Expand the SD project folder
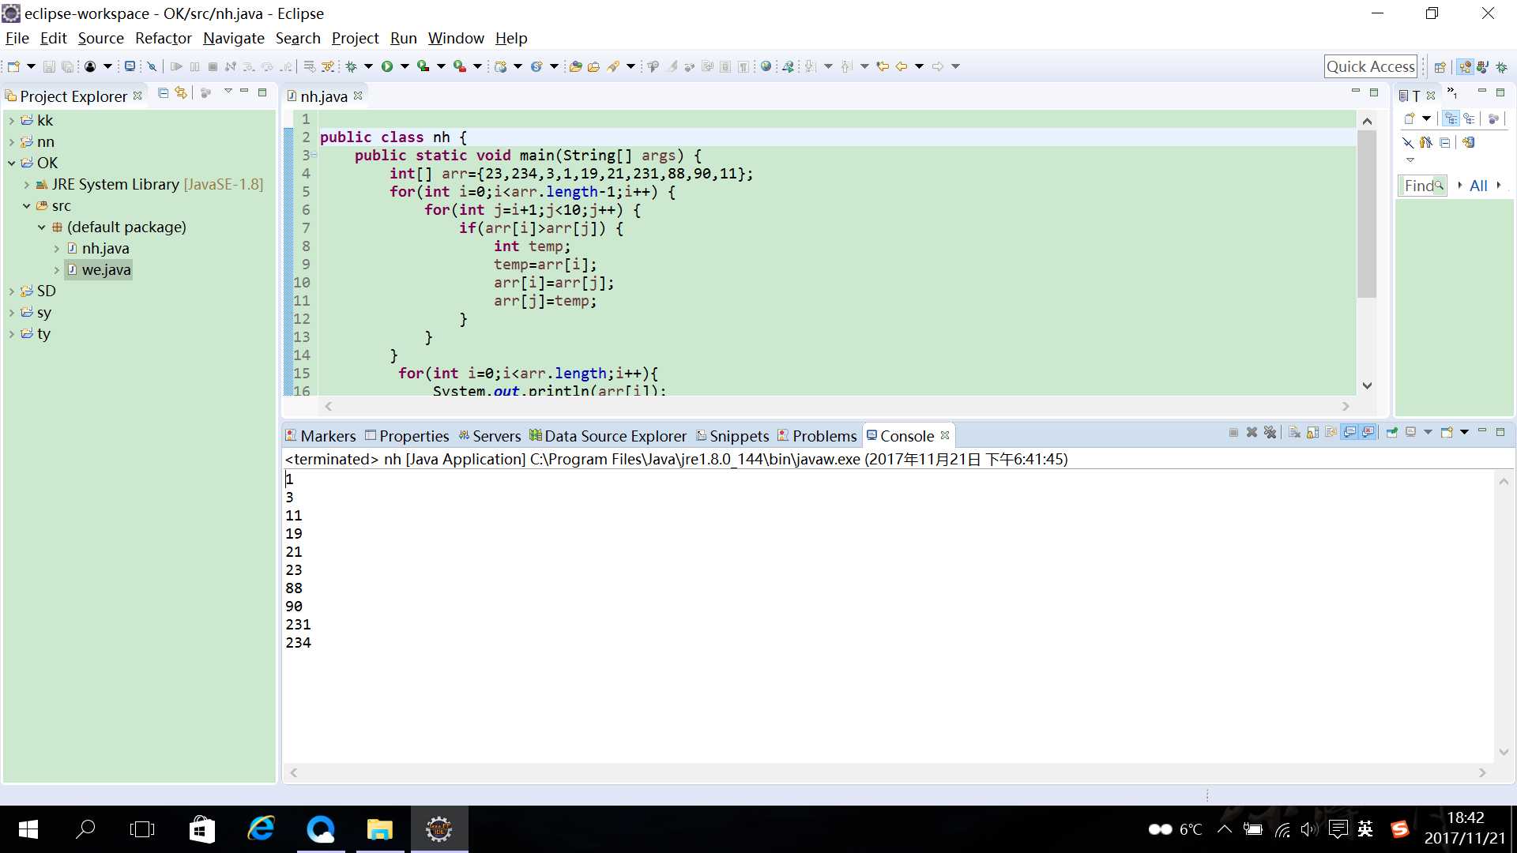 pyautogui.click(x=12, y=291)
